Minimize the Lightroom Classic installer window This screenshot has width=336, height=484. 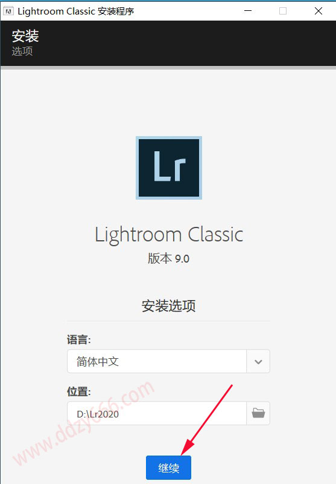pyautogui.click(x=248, y=11)
